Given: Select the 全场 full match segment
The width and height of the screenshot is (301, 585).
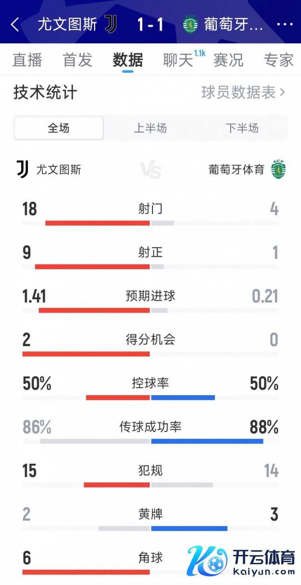Looking at the screenshot, I should click(x=59, y=128).
